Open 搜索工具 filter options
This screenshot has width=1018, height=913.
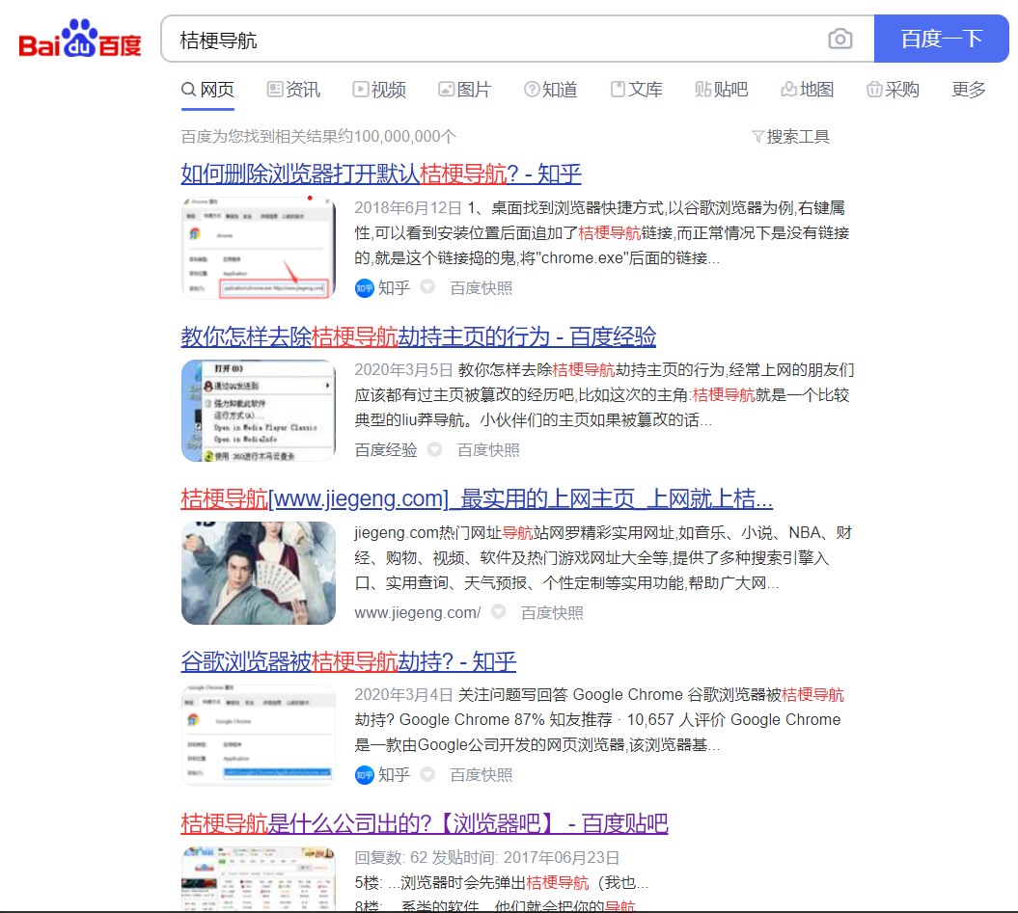[x=791, y=137]
